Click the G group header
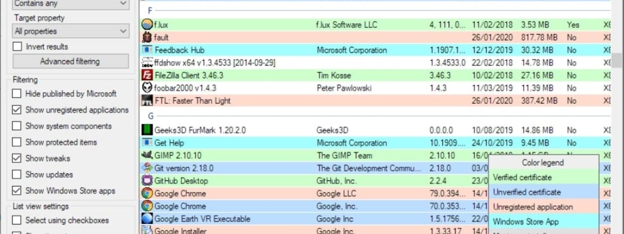Screen dimensions: 624x234 (151, 116)
